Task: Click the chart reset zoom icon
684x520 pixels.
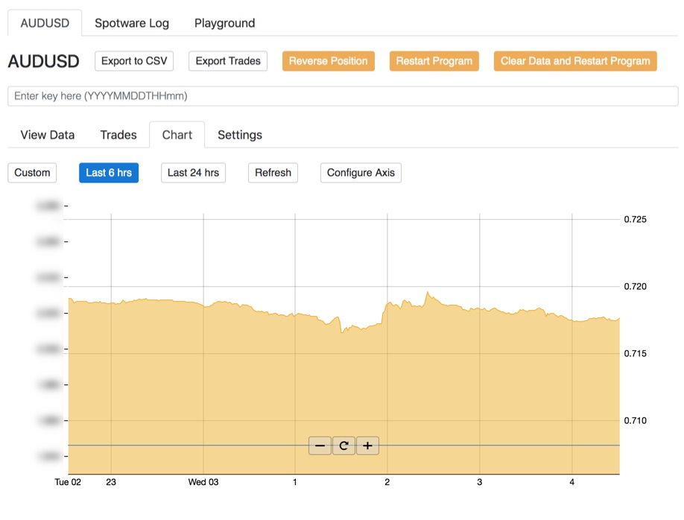Action: (343, 446)
